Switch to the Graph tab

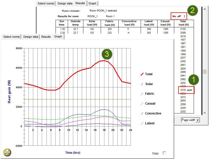58,37
